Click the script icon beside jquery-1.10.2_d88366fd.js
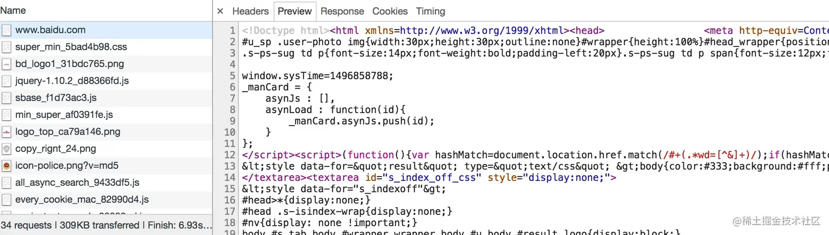Viewport: 829px width, 235px height. 7,81
